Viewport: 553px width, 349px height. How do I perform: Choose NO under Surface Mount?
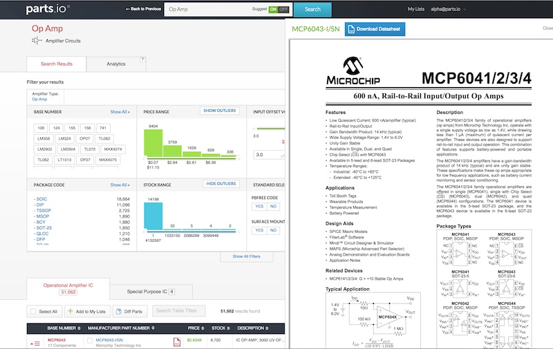coord(273,231)
